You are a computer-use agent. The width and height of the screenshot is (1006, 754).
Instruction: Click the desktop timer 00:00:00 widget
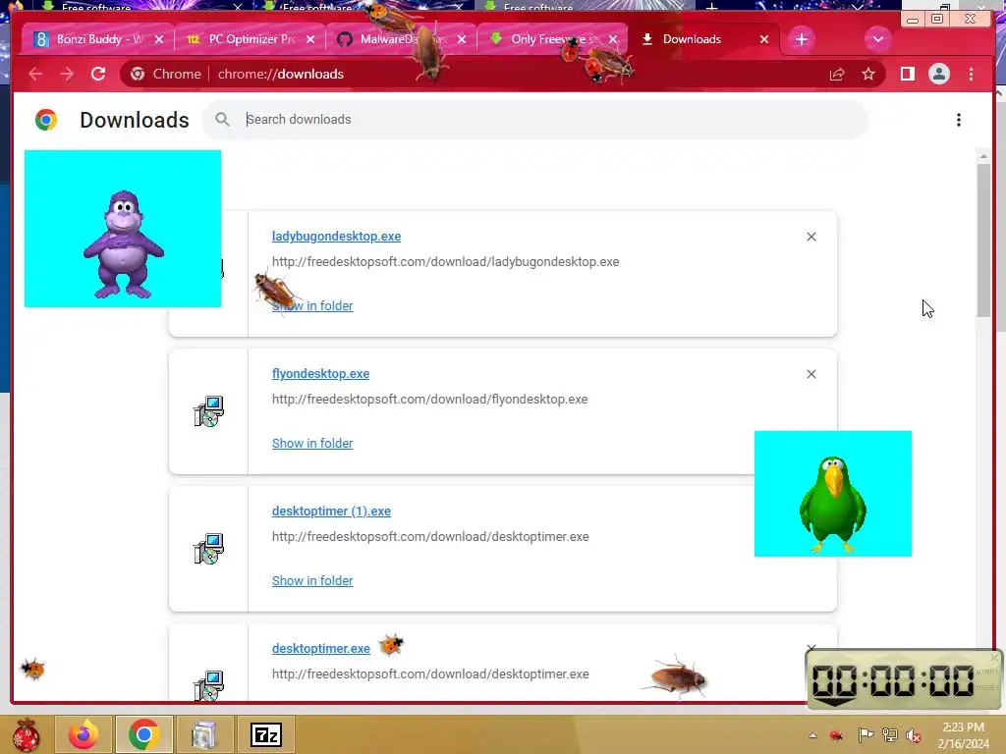coord(904,679)
